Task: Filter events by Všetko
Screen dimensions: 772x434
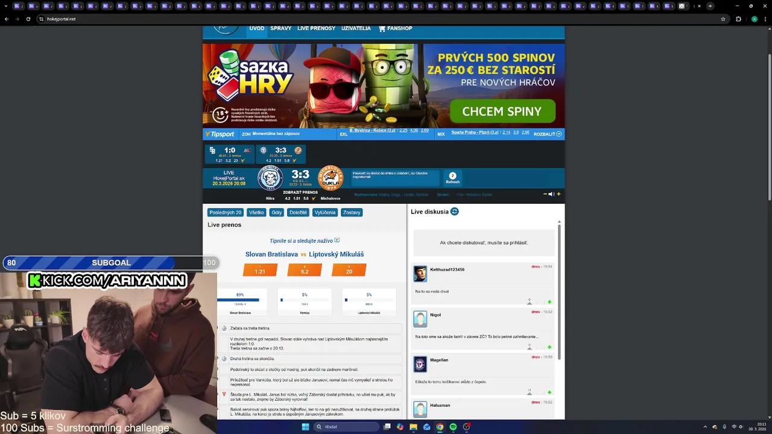Action: 256,212
